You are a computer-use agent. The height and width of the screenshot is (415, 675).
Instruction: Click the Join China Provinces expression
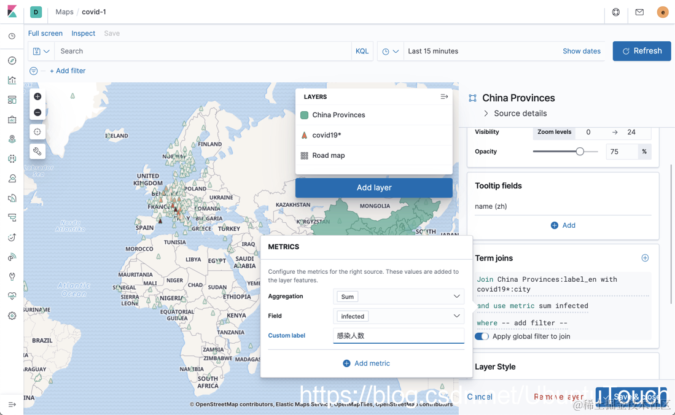click(563, 284)
